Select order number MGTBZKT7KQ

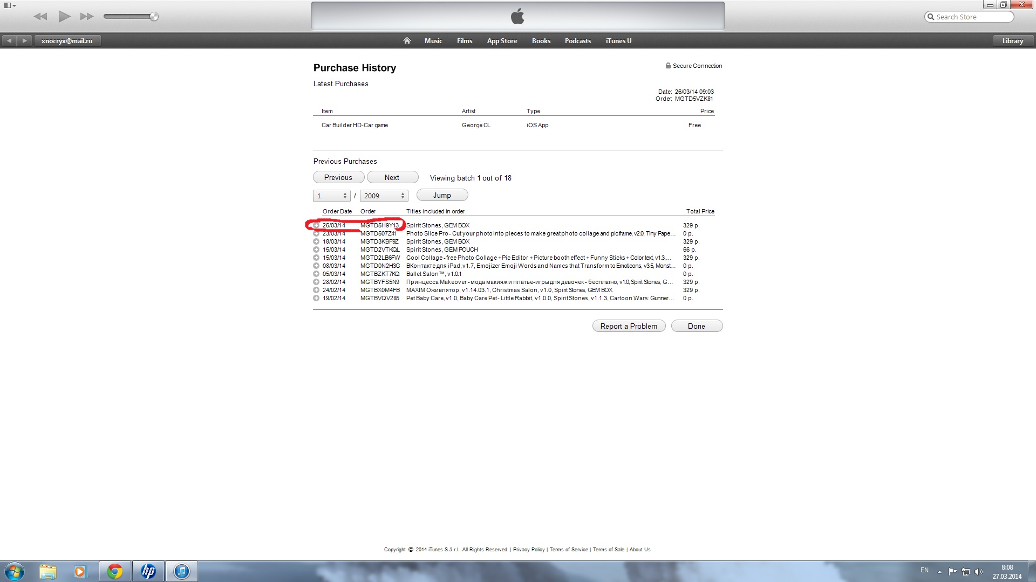point(380,274)
